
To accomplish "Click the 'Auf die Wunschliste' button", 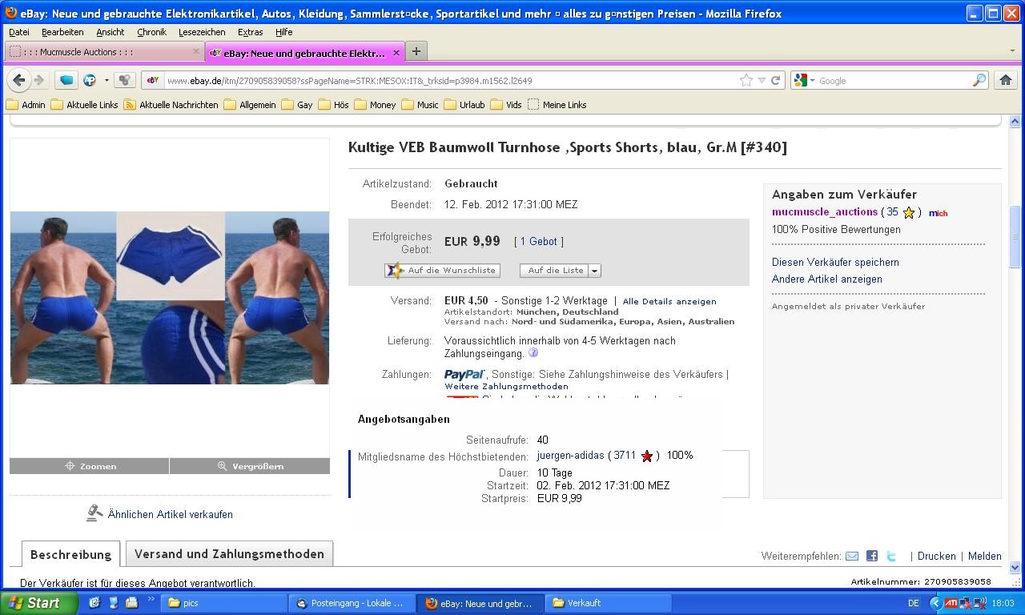I will 443,271.
